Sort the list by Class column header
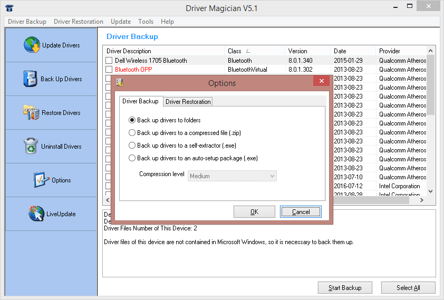 (235, 51)
